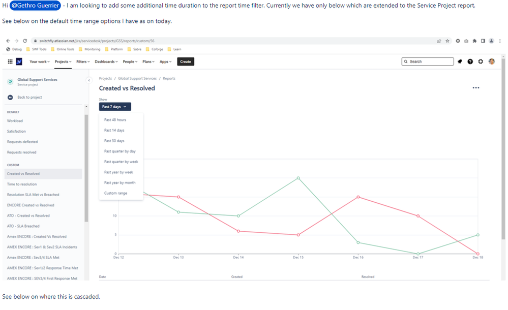
Task: Click the Jira logo icon
Action: click(x=19, y=61)
